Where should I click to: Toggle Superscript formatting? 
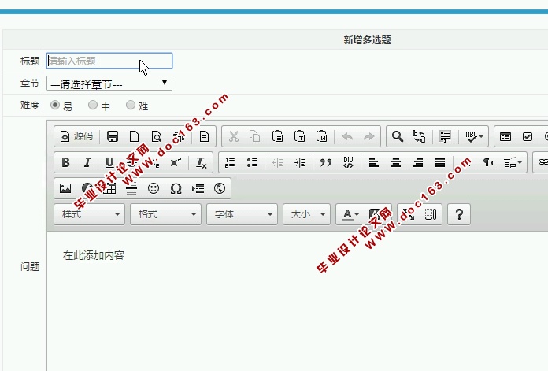(x=176, y=162)
